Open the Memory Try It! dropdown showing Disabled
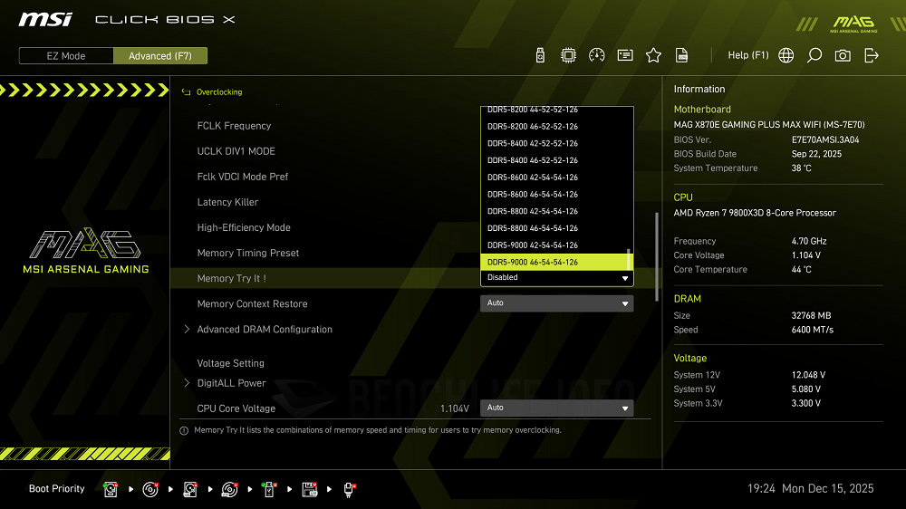Viewport: 906px width, 509px height. pos(556,278)
